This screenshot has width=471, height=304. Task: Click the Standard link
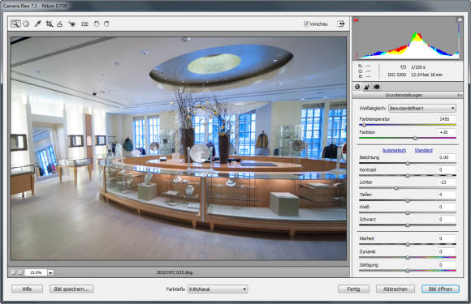(x=424, y=150)
